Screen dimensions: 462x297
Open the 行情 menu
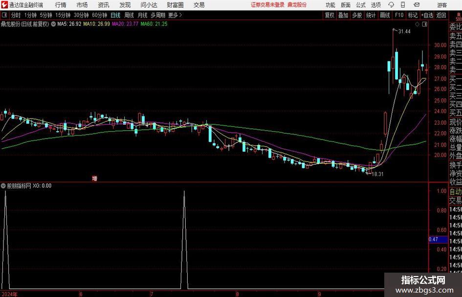(61, 5)
